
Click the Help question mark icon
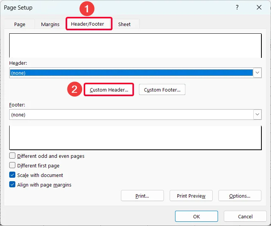pyautogui.click(x=237, y=7)
